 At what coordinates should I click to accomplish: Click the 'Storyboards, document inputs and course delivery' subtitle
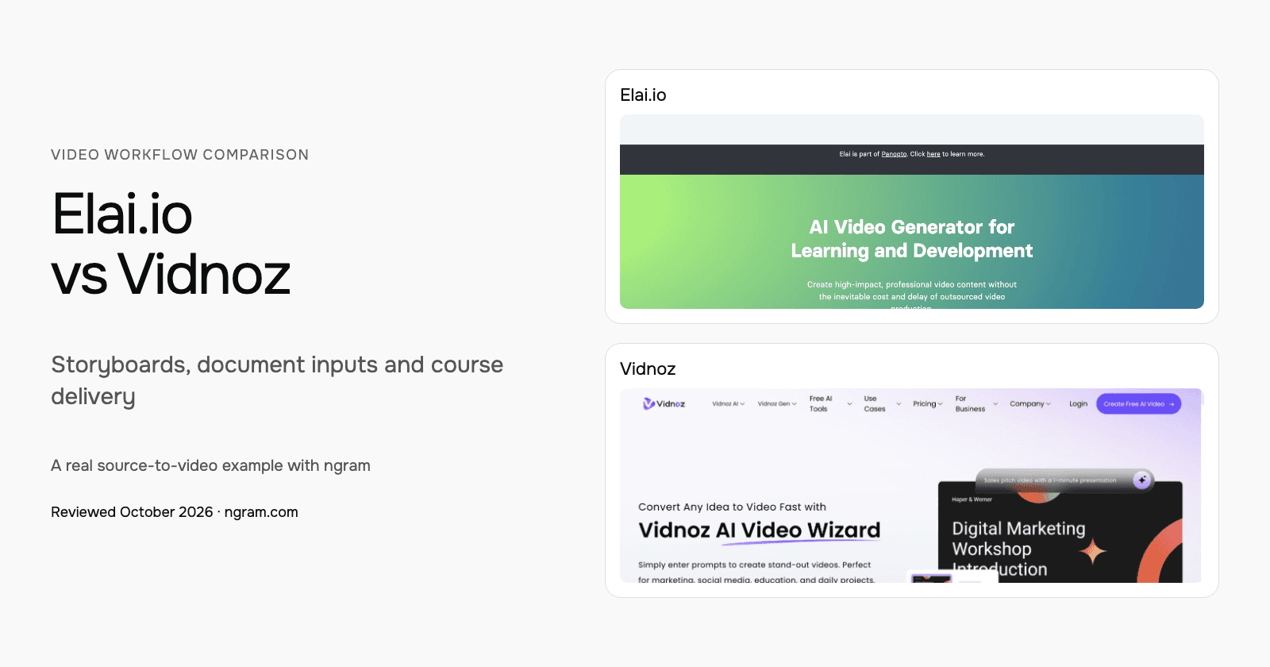tap(277, 380)
